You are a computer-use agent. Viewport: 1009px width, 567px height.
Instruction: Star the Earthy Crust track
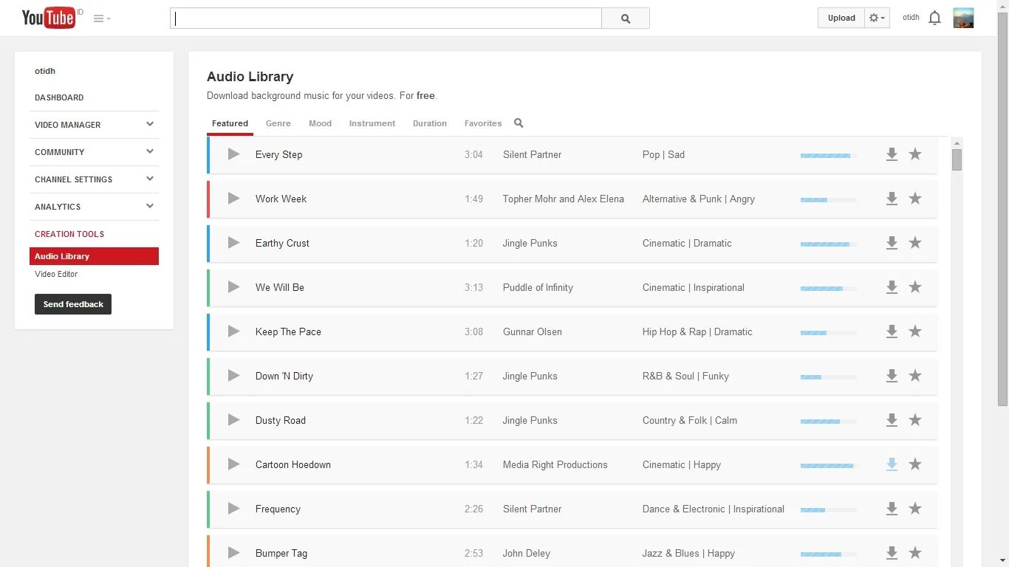915,242
